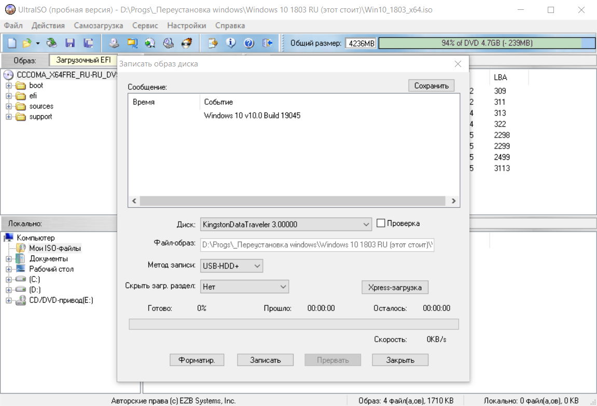
Task: Click the Make CD/DVD image icon
Action: (x=114, y=43)
